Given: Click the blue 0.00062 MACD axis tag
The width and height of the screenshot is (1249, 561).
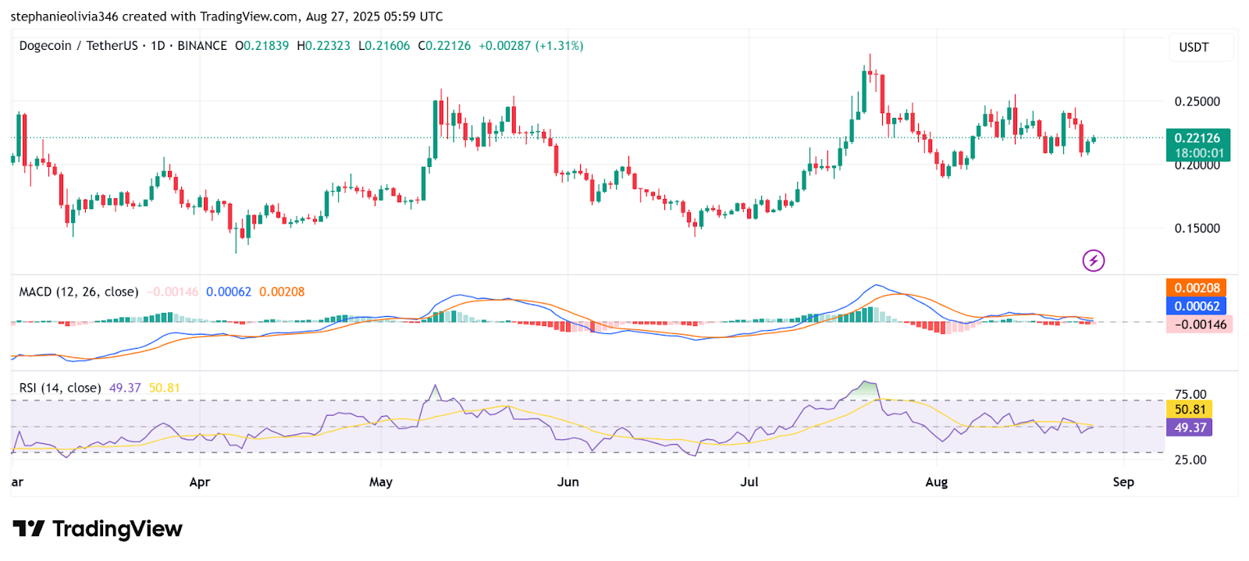Looking at the screenshot, I should click(1196, 306).
